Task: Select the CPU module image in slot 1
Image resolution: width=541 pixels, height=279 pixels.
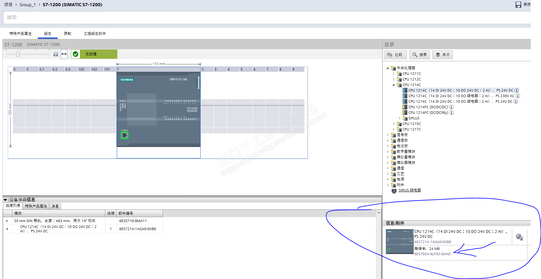Action: (159, 109)
